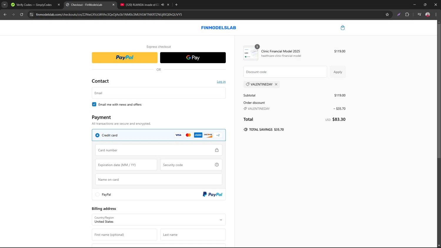
Task: Focus the Expiration date field
Action: coord(126,165)
